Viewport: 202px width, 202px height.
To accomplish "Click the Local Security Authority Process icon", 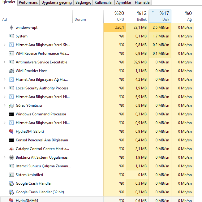I will pos(11,88).
